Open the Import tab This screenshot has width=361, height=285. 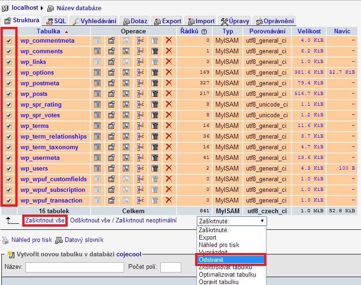201,21
